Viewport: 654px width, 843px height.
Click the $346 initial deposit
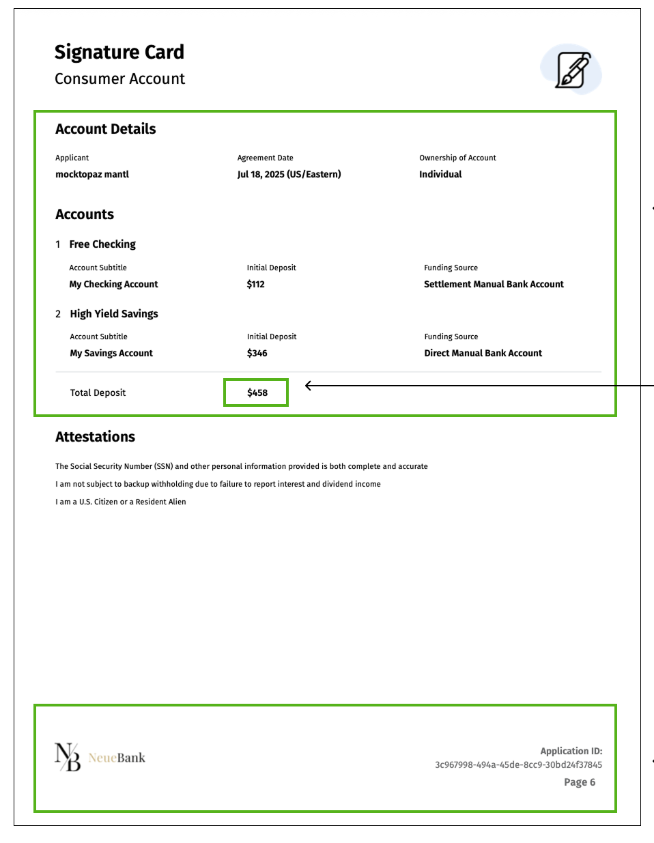point(257,353)
